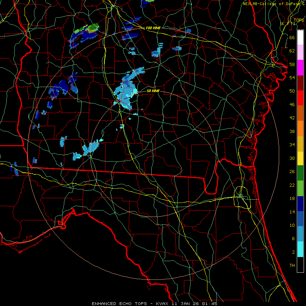Click the 14 value on the scale
Screen dimensions: 306x306
coord(292,212)
